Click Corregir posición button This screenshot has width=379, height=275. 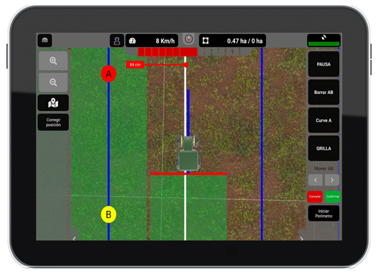pos(53,122)
